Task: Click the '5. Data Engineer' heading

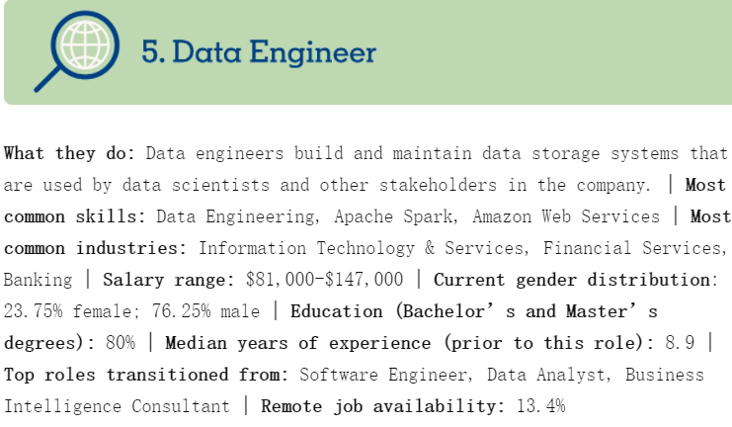Action: click(x=259, y=51)
